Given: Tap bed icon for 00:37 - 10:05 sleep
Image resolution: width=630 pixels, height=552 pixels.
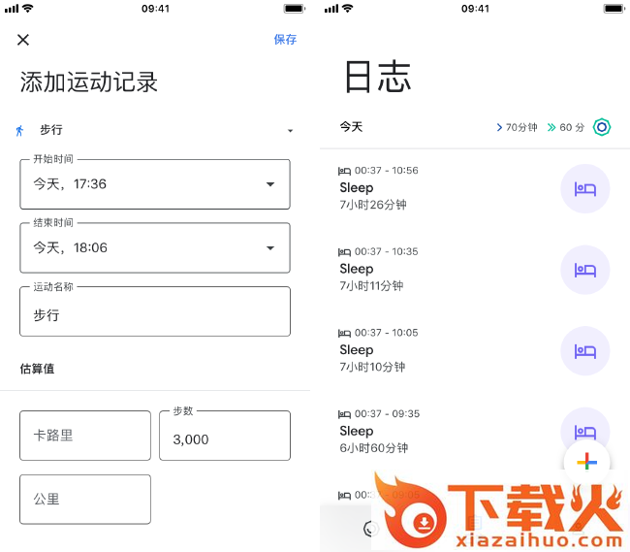Looking at the screenshot, I should coord(585,350).
